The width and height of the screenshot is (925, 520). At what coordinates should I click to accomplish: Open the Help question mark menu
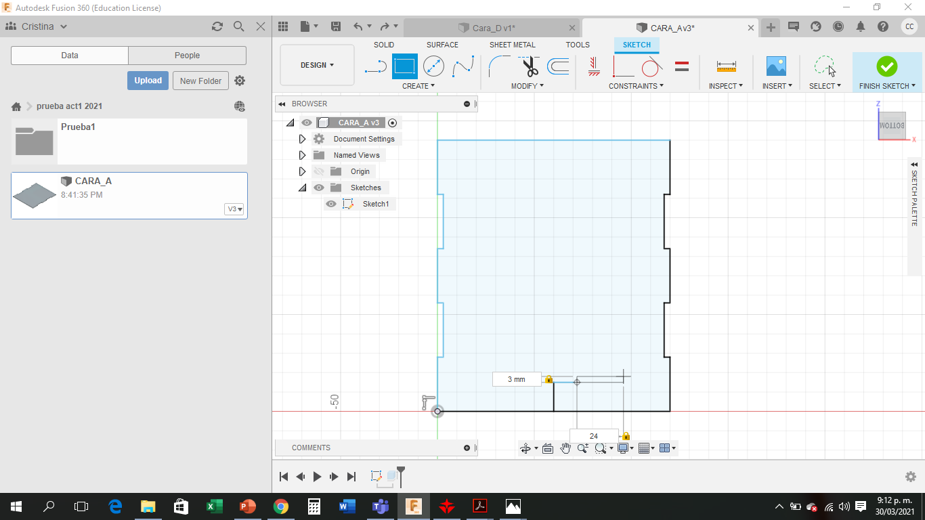click(883, 26)
